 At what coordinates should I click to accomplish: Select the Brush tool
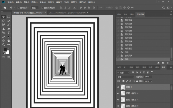coord(9,25)
